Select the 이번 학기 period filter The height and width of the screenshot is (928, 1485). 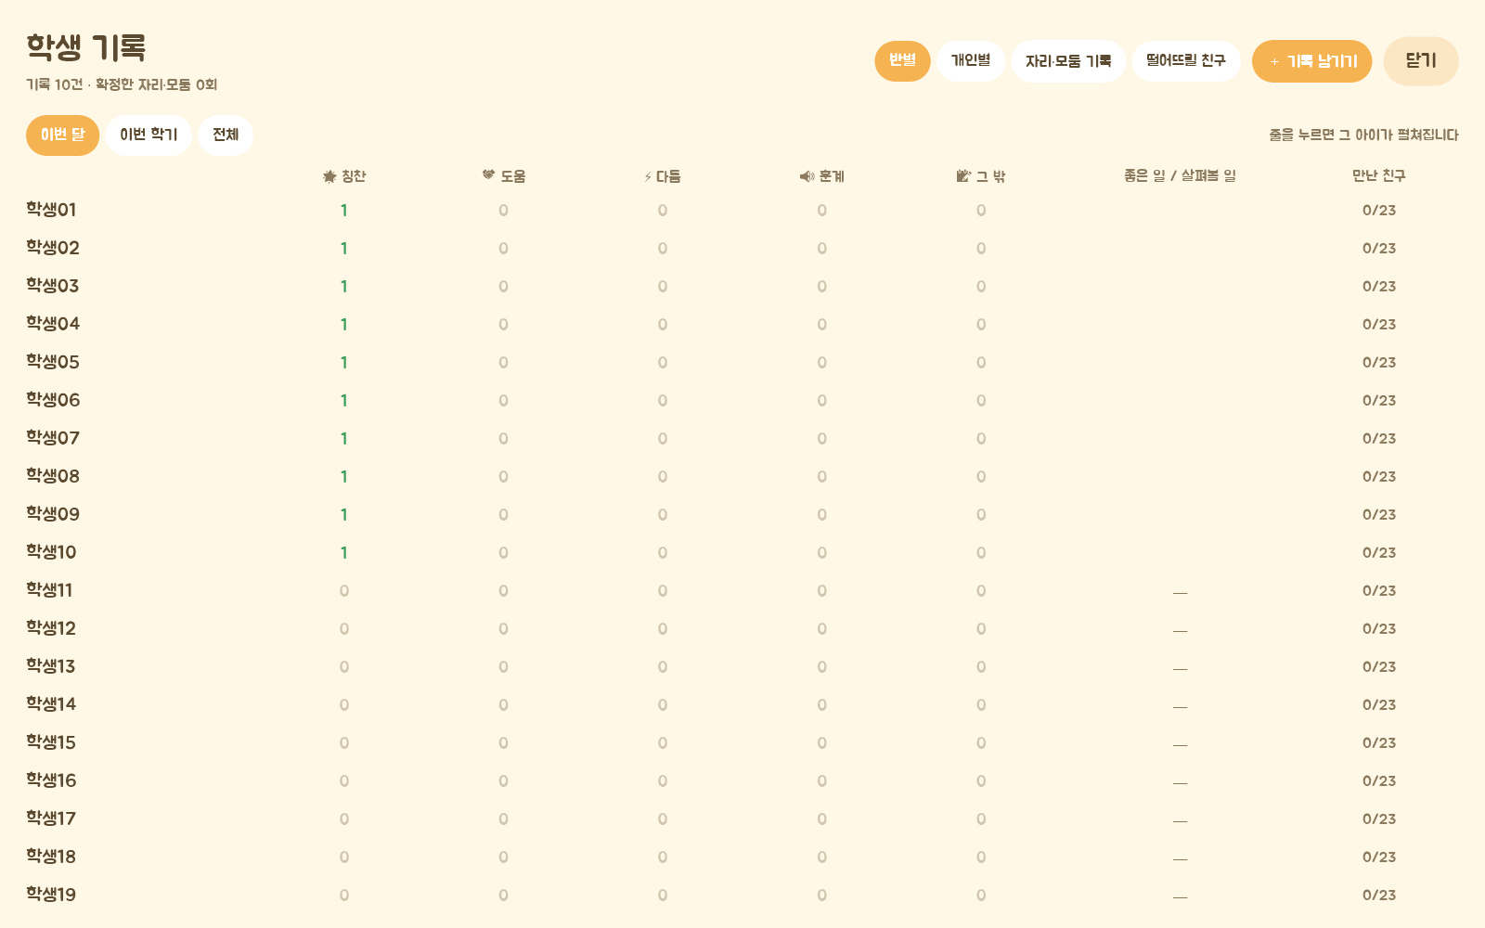click(148, 135)
